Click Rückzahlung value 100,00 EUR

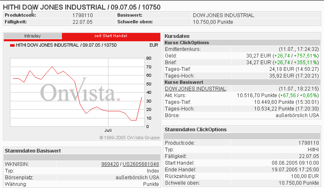[x=305, y=176]
